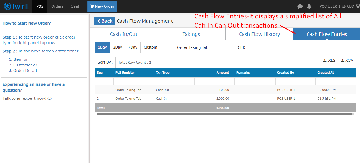Click the speech bubble beside Talk to an expert
Image resolution: width=360 pixels, height=163 pixels.
click(x=49, y=98)
